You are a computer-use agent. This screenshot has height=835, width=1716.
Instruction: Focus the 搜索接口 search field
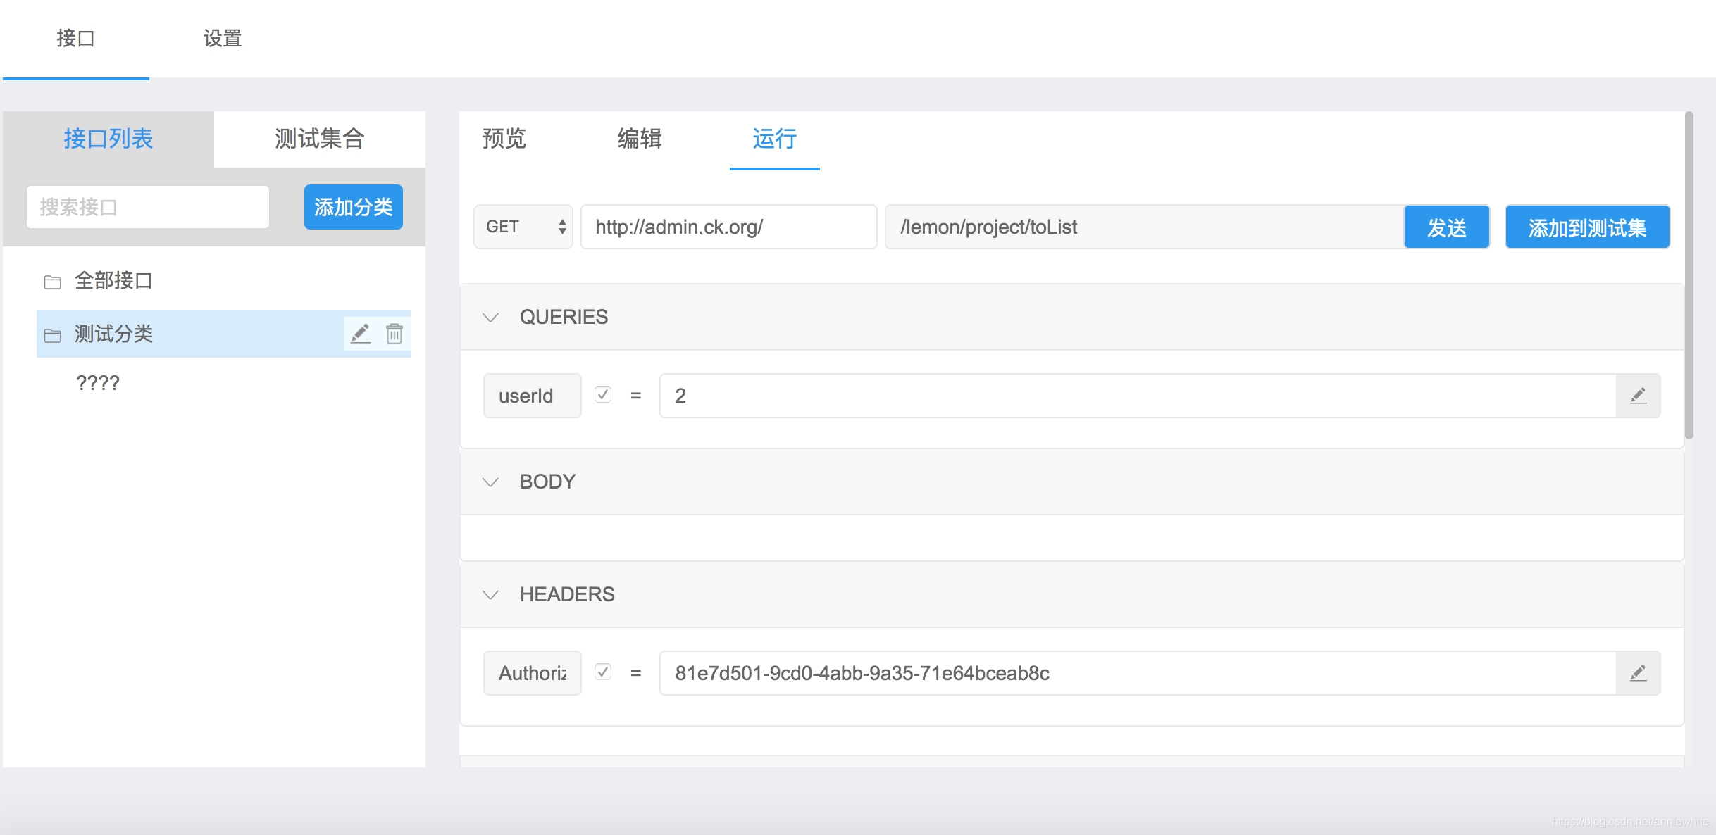(x=148, y=207)
